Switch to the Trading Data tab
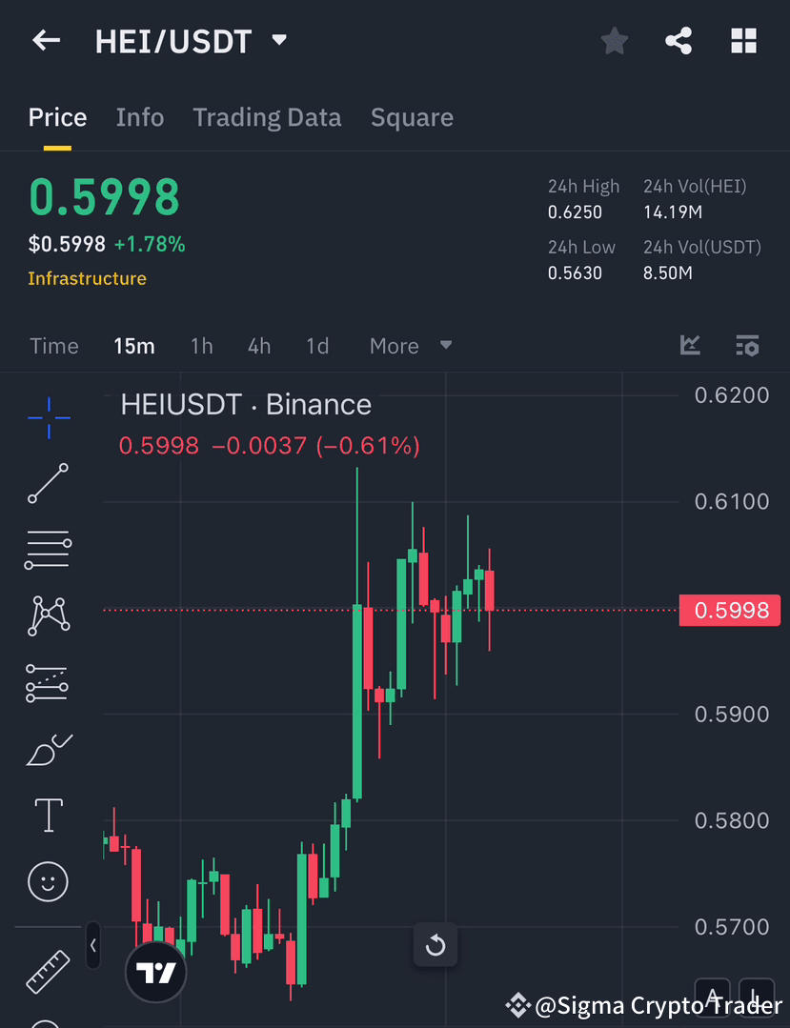This screenshot has height=1028, width=790. [267, 116]
